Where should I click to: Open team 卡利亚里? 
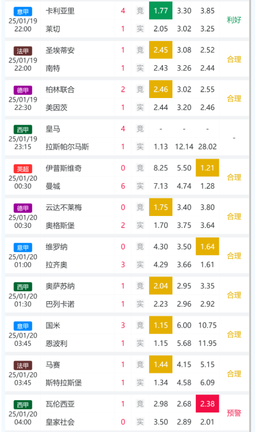(60, 11)
